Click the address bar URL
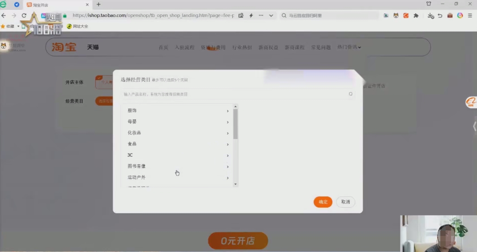Image resolution: width=477 pixels, height=252 pixels. [x=153, y=15]
